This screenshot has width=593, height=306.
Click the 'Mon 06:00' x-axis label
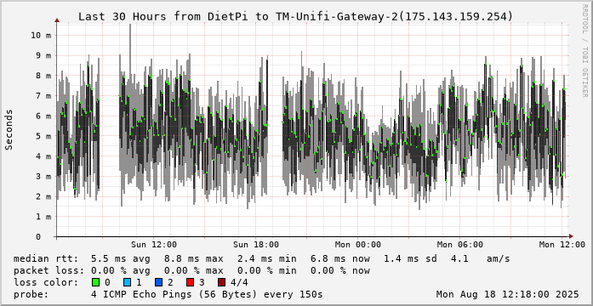point(460,245)
